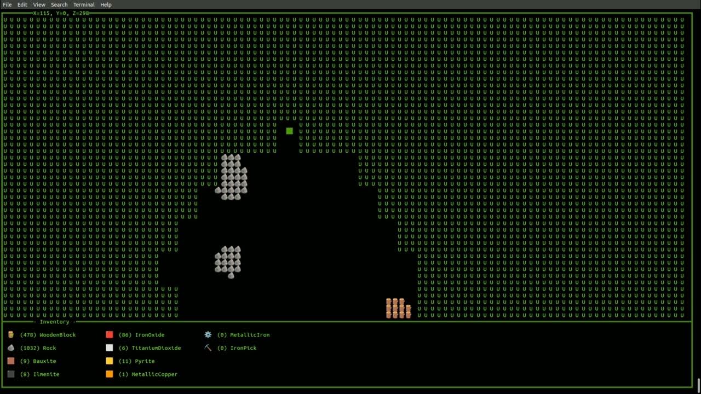Screen dimensions: 701x394
Task: Select the '(86) IronOxide' inventory text
Action: 141,335
